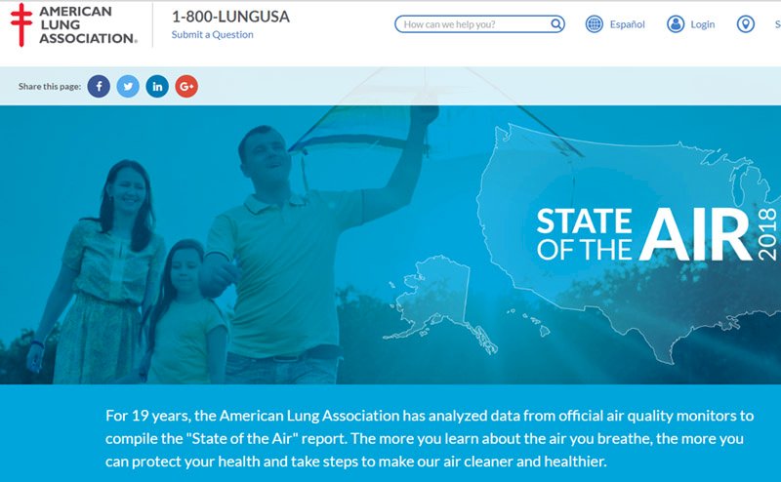Click the paragraph starting 'For 19 years'
The image size is (781, 482).
click(x=430, y=438)
